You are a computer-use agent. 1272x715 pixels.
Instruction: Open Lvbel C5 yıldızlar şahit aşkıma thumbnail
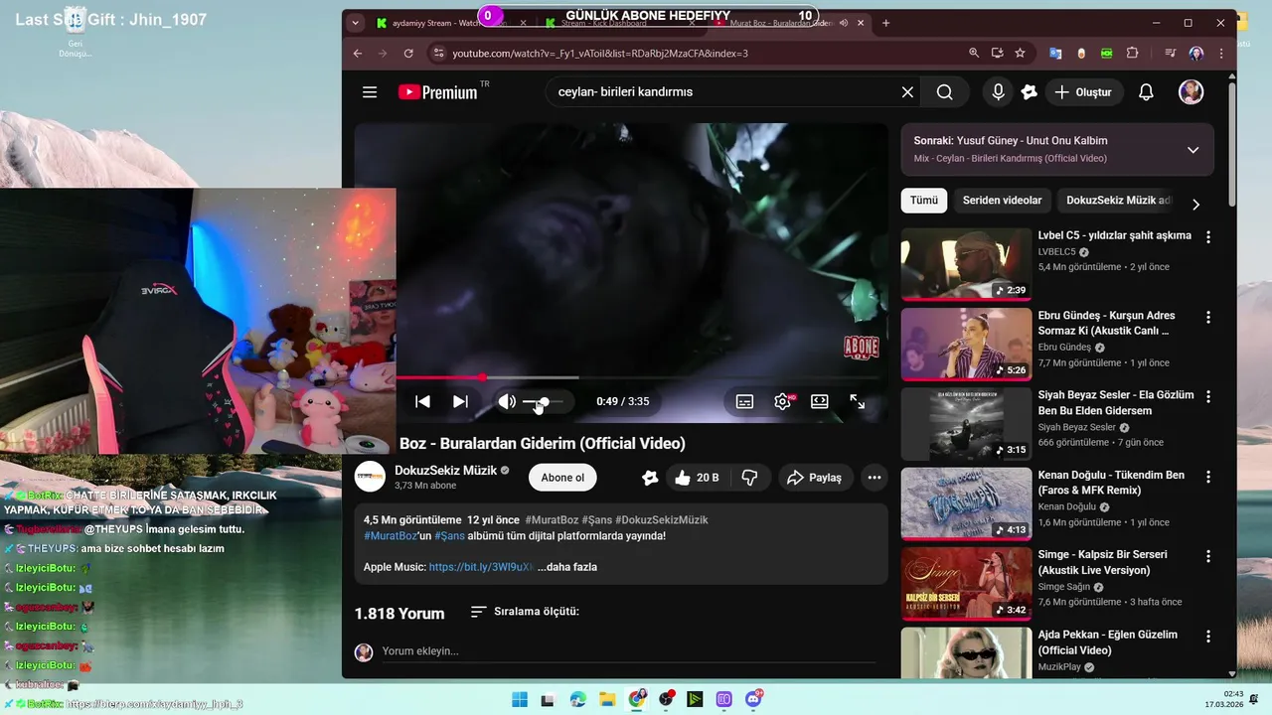(x=967, y=264)
